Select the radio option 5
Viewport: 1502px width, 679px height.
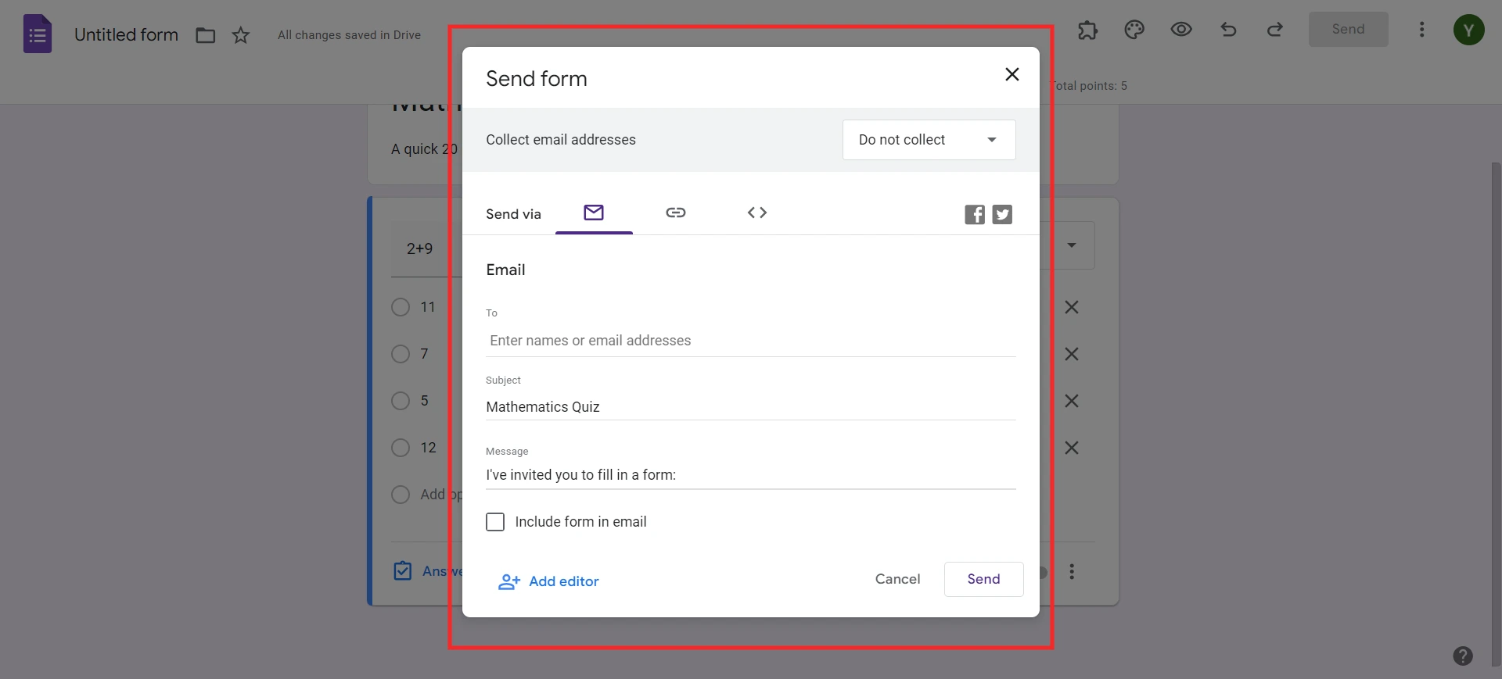pos(401,401)
